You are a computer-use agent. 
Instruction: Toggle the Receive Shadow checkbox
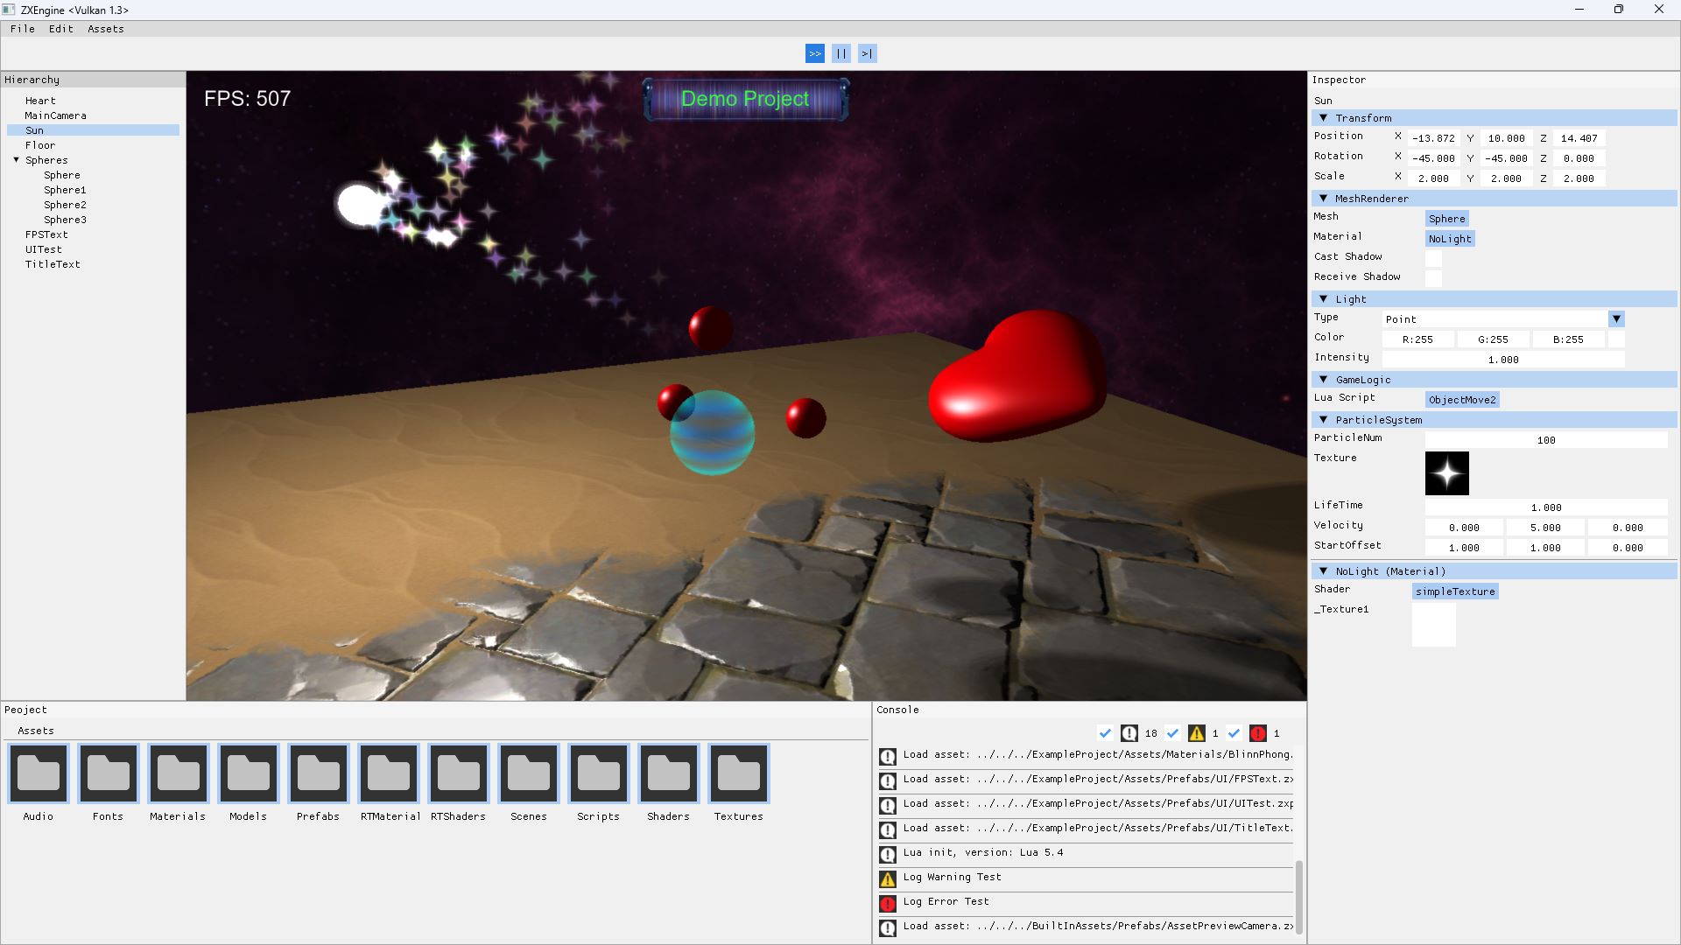(x=1433, y=278)
